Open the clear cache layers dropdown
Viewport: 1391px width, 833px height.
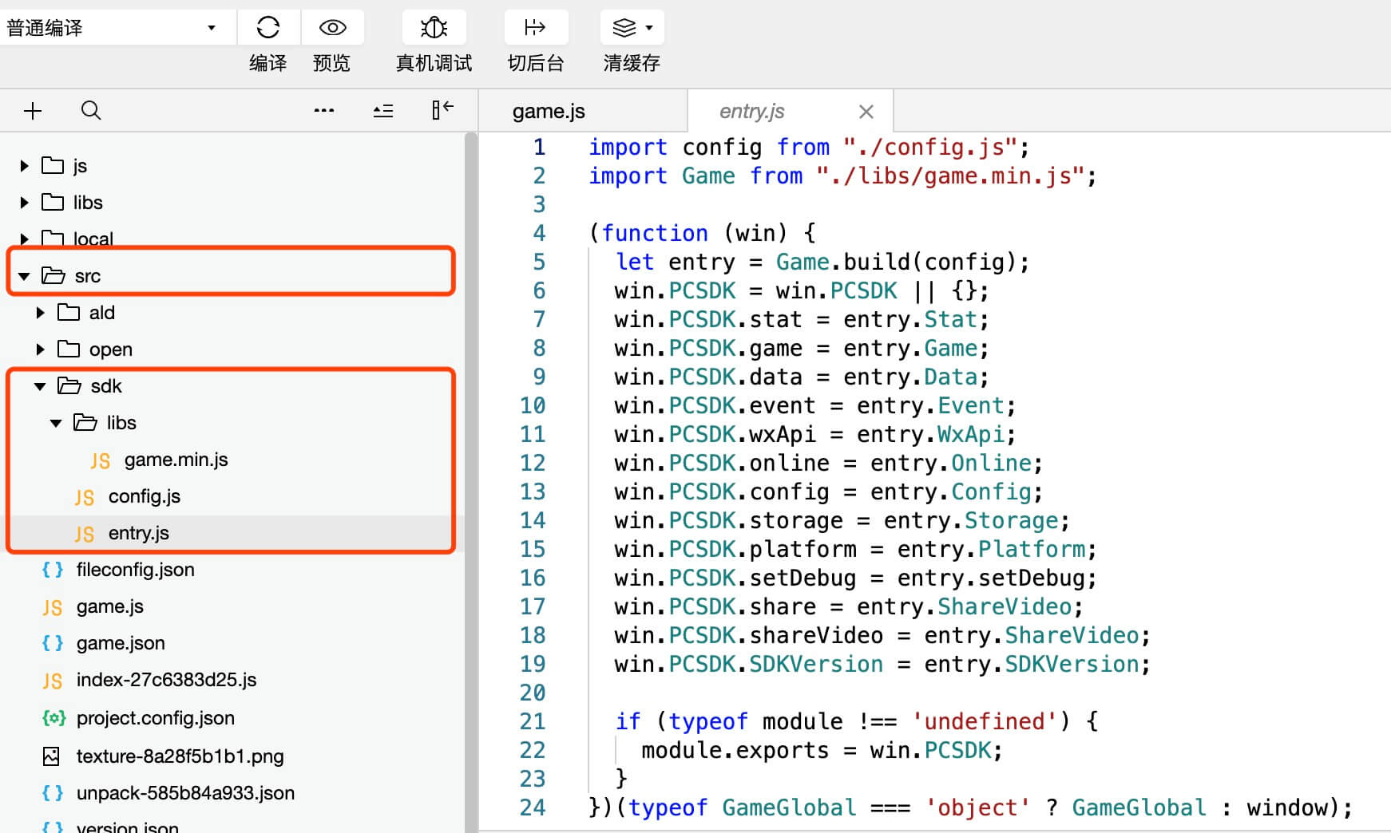(632, 28)
